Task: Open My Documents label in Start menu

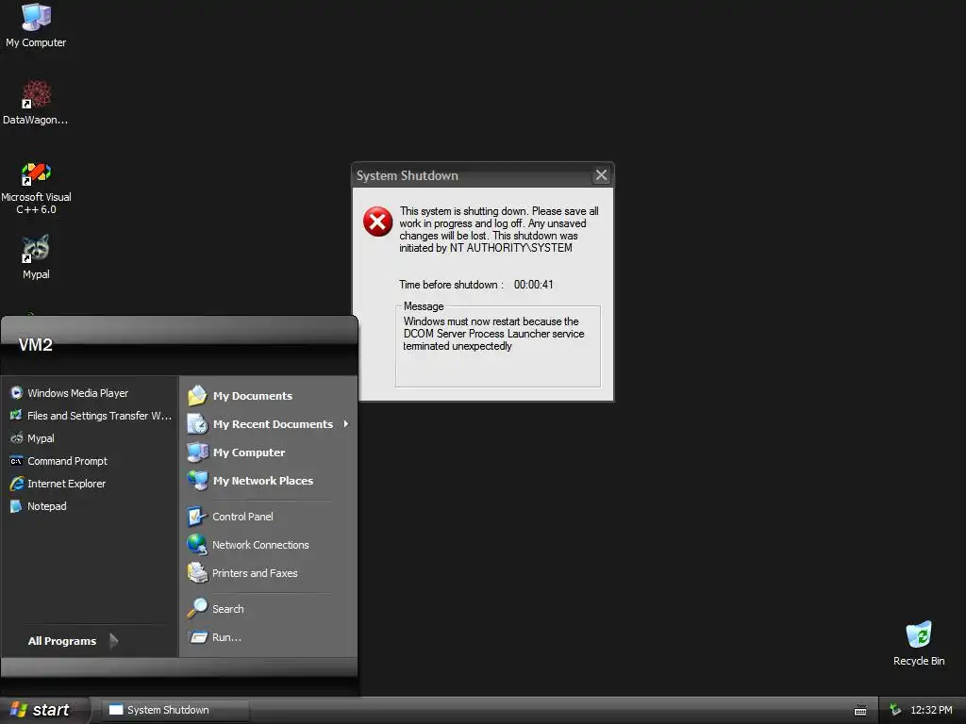Action: [253, 396]
